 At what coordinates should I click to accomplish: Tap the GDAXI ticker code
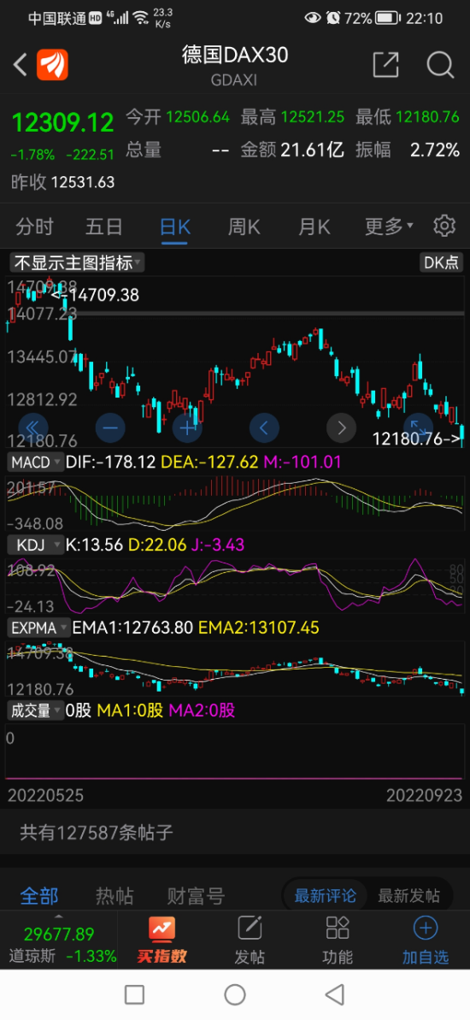(235, 80)
